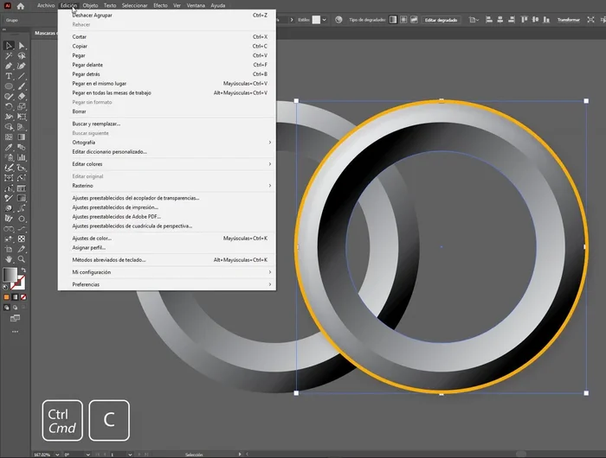Select the Hand tool
The height and width of the screenshot is (458, 606).
(x=9, y=259)
